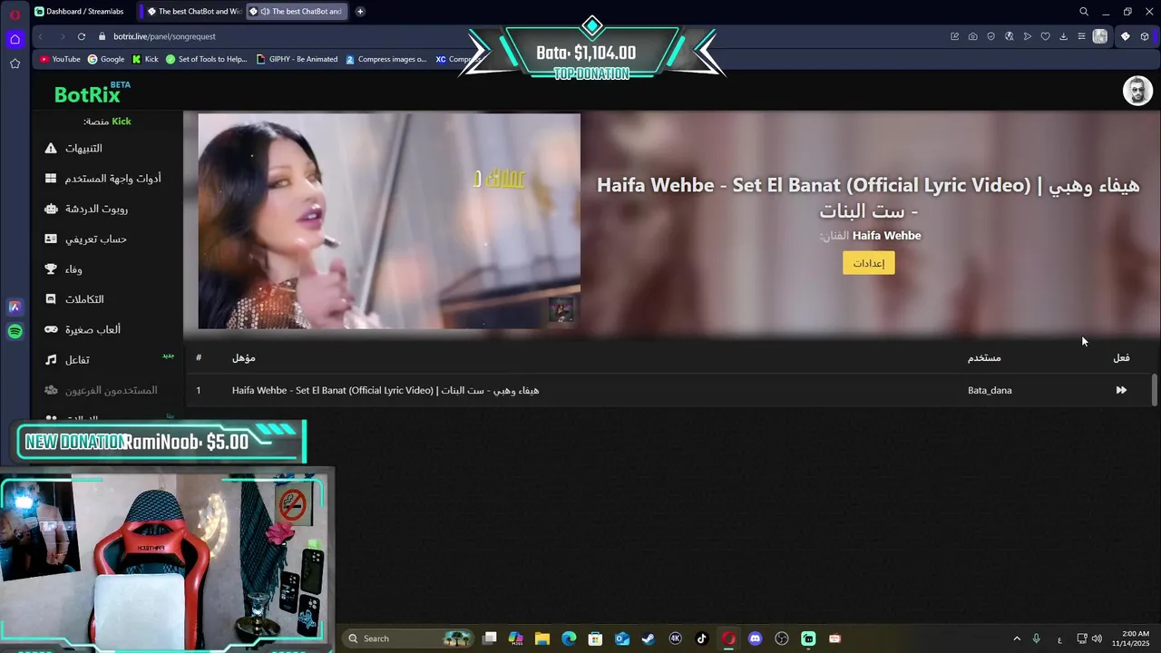Click the user name Bata_dana in queue

pyautogui.click(x=990, y=390)
